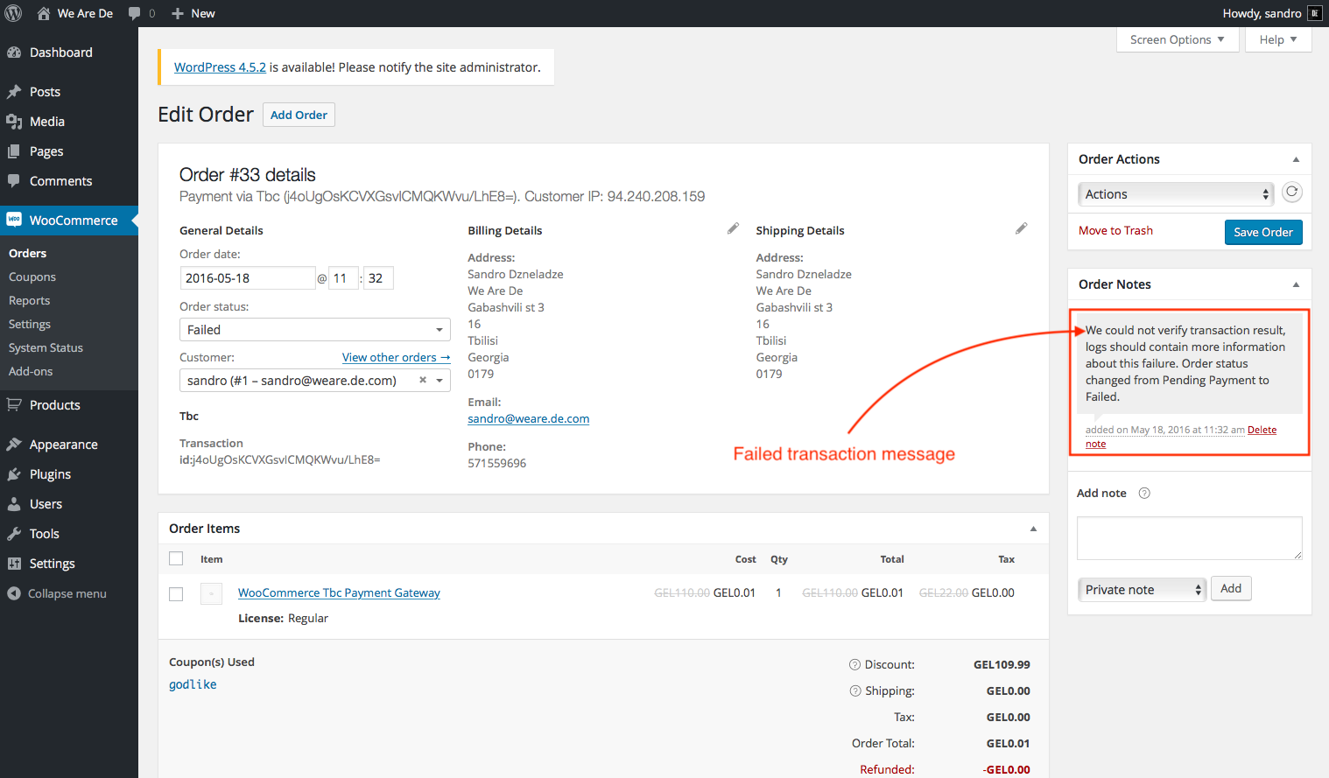The width and height of the screenshot is (1329, 778).
Task: Click the Add Order button
Action: [x=299, y=115]
